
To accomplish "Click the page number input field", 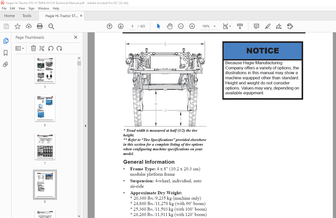I will [132, 26].
